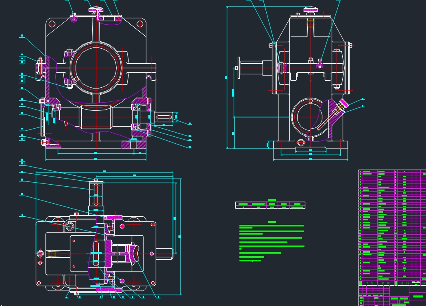The width and height of the screenshot is (426, 306).
Task: Select the angled oil dipstick in the side view
Action: click(x=332, y=115)
